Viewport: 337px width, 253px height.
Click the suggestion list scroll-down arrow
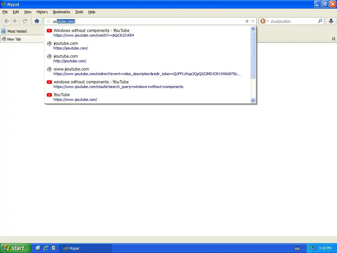tap(253, 100)
